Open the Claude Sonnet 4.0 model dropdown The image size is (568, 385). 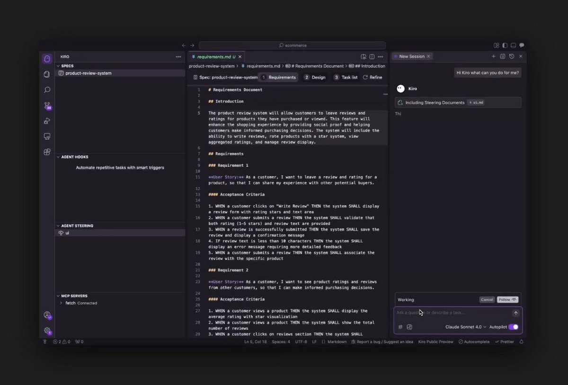click(465, 327)
